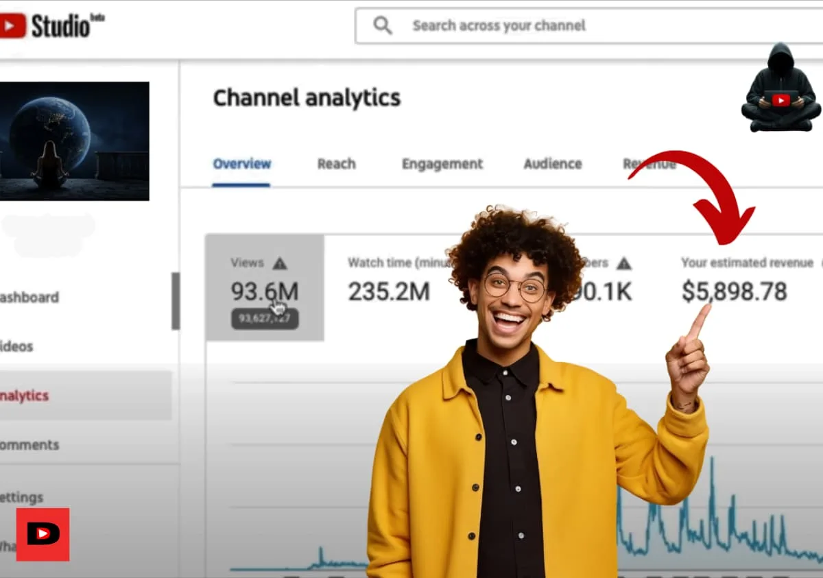
Task: Click the warning triangle beside Views
Action: (x=280, y=263)
